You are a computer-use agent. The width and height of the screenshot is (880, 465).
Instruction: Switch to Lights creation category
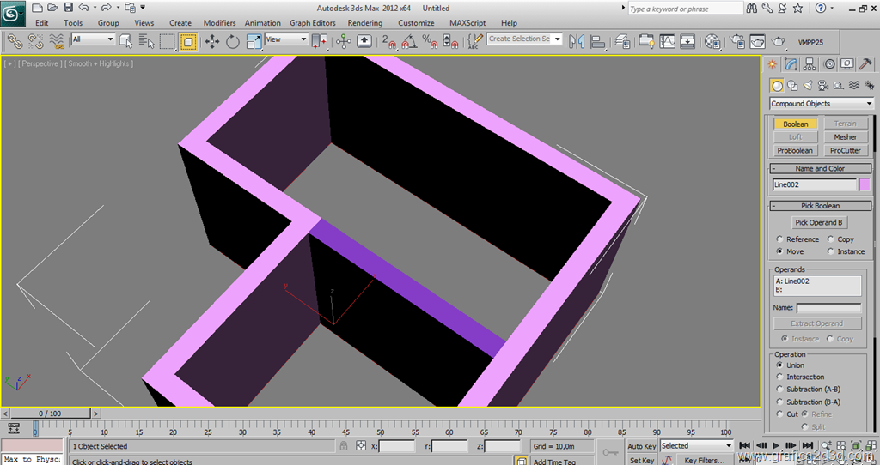pyautogui.click(x=808, y=86)
